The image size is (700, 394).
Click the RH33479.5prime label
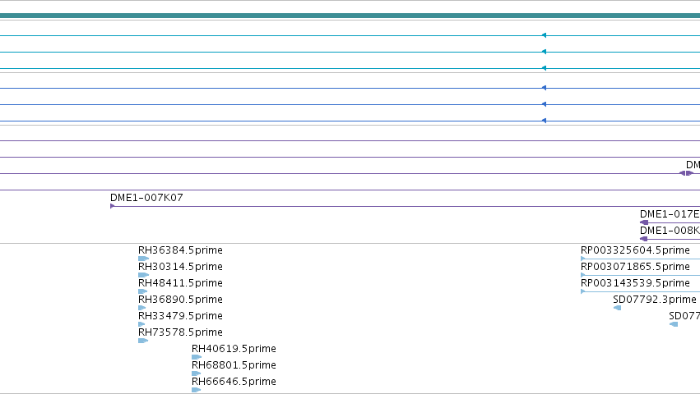180,316
